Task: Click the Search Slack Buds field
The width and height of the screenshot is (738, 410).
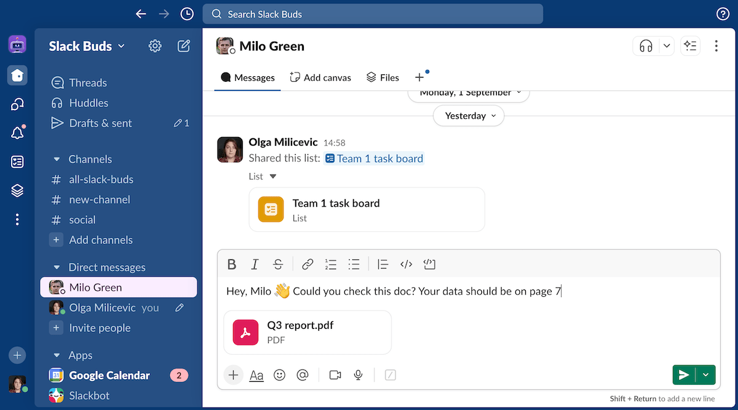Action: 373,14
